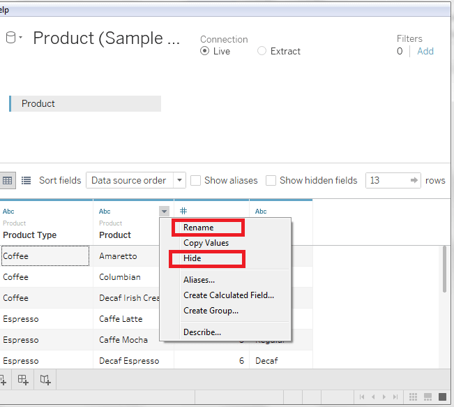The width and height of the screenshot is (454, 407).
Task: Go to first sheet navigation arrow
Action: pyautogui.click(x=362, y=397)
